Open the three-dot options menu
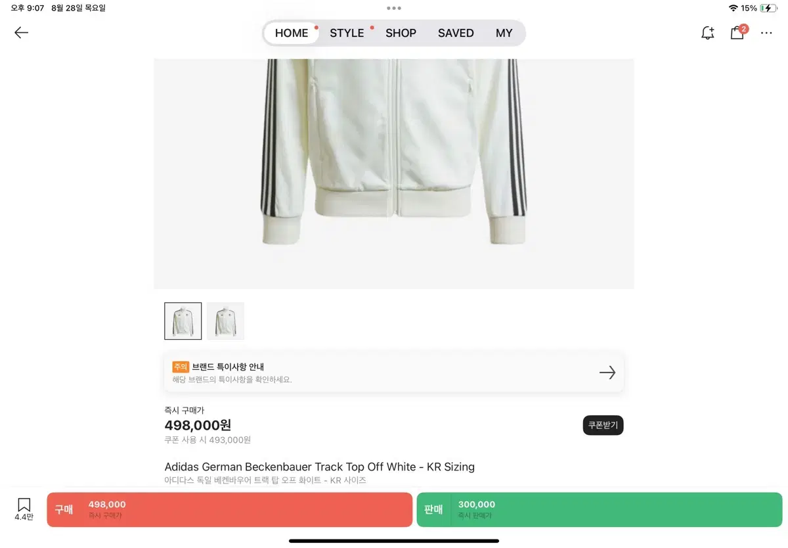The width and height of the screenshot is (788, 548). point(766,32)
